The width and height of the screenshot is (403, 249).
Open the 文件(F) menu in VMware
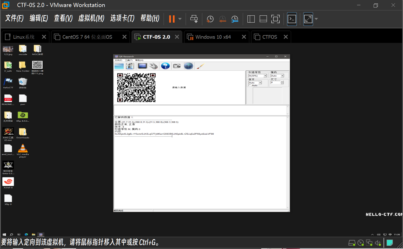pos(14,18)
